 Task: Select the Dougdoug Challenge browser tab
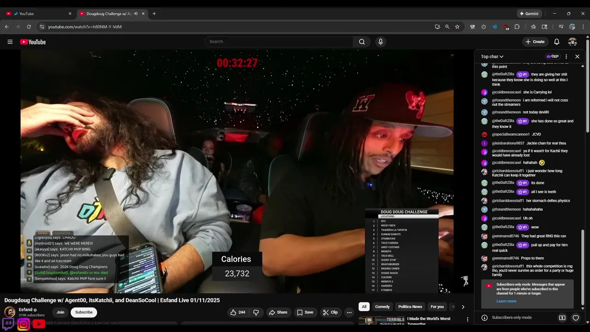pyautogui.click(x=112, y=14)
